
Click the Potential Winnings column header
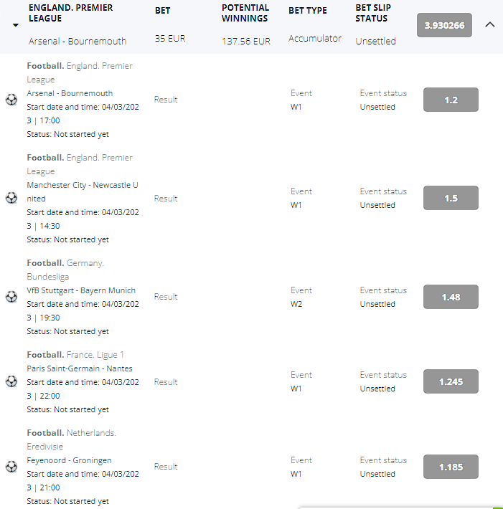pos(245,13)
